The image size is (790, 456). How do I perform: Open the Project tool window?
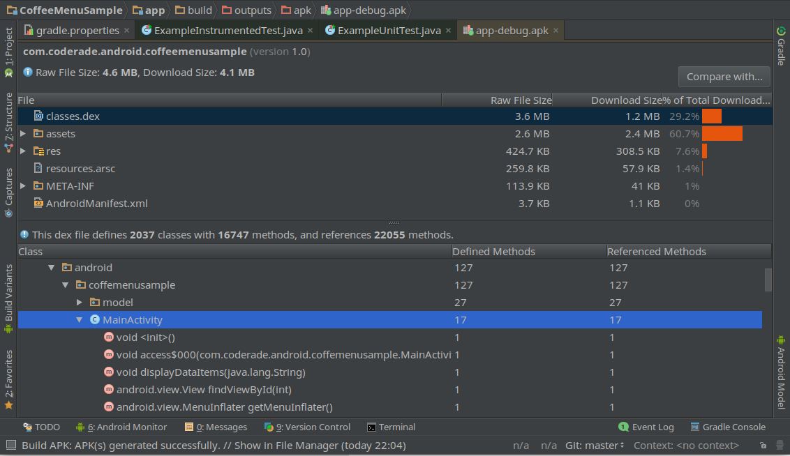coord(8,52)
